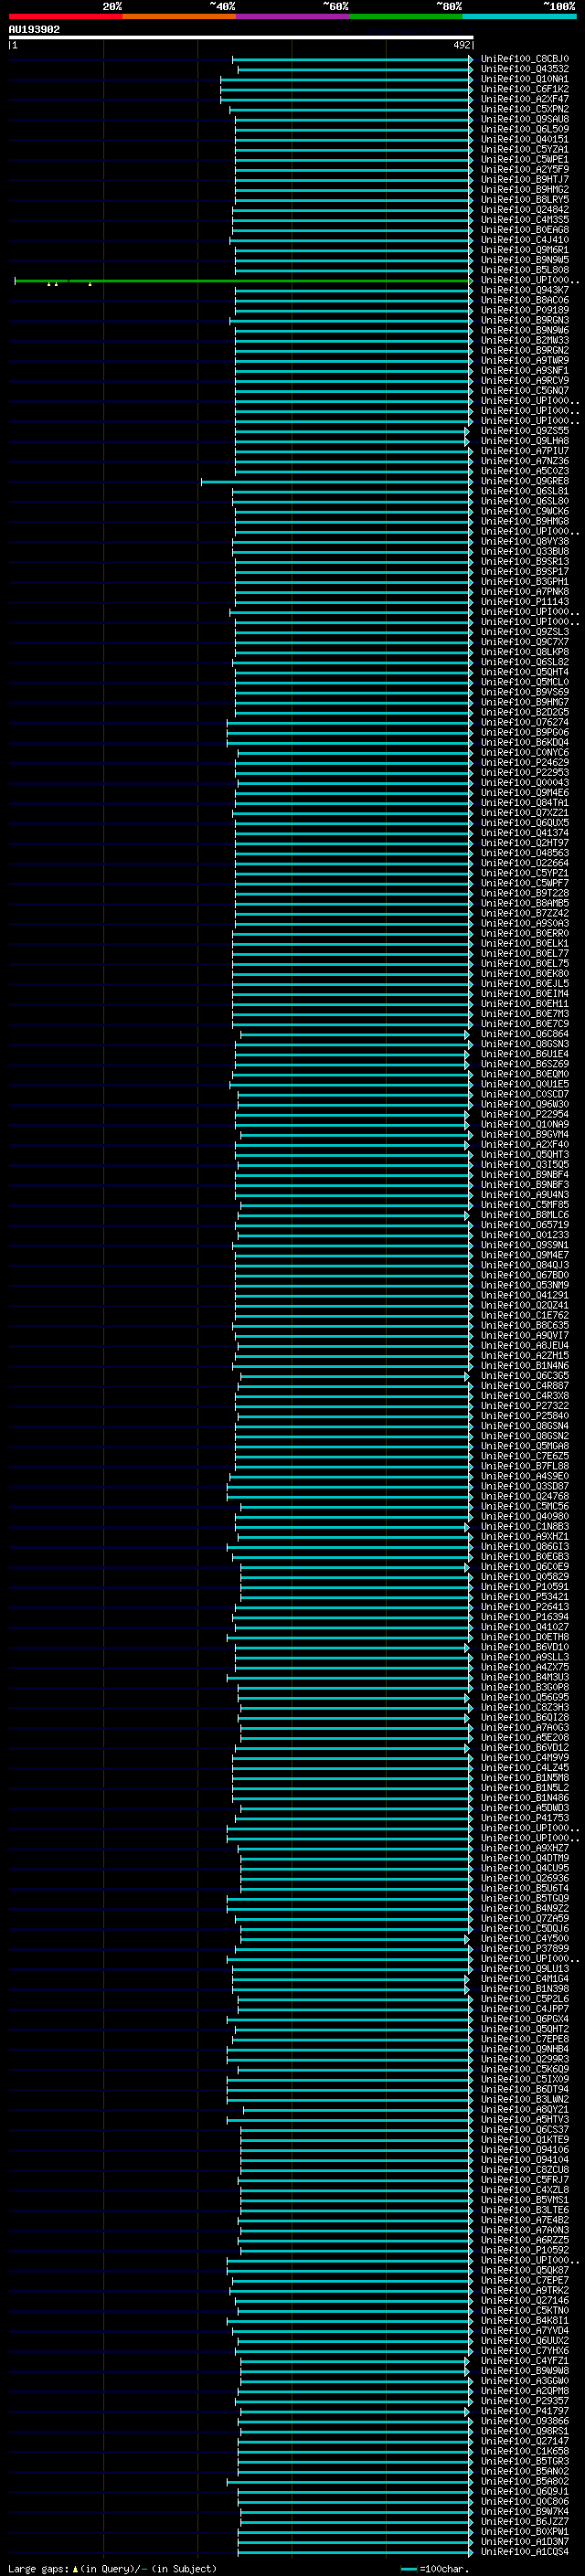Select hit UniRef100_Q943K7
This screenshot has width=585, height=2576.
pos(524,290)
